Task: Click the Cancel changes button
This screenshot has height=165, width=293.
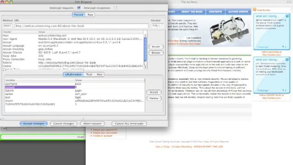Action: [x=64, y=124]
